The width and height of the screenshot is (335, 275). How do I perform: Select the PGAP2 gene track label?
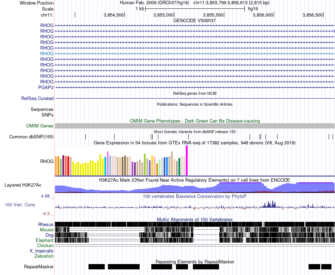pos(46,87)
